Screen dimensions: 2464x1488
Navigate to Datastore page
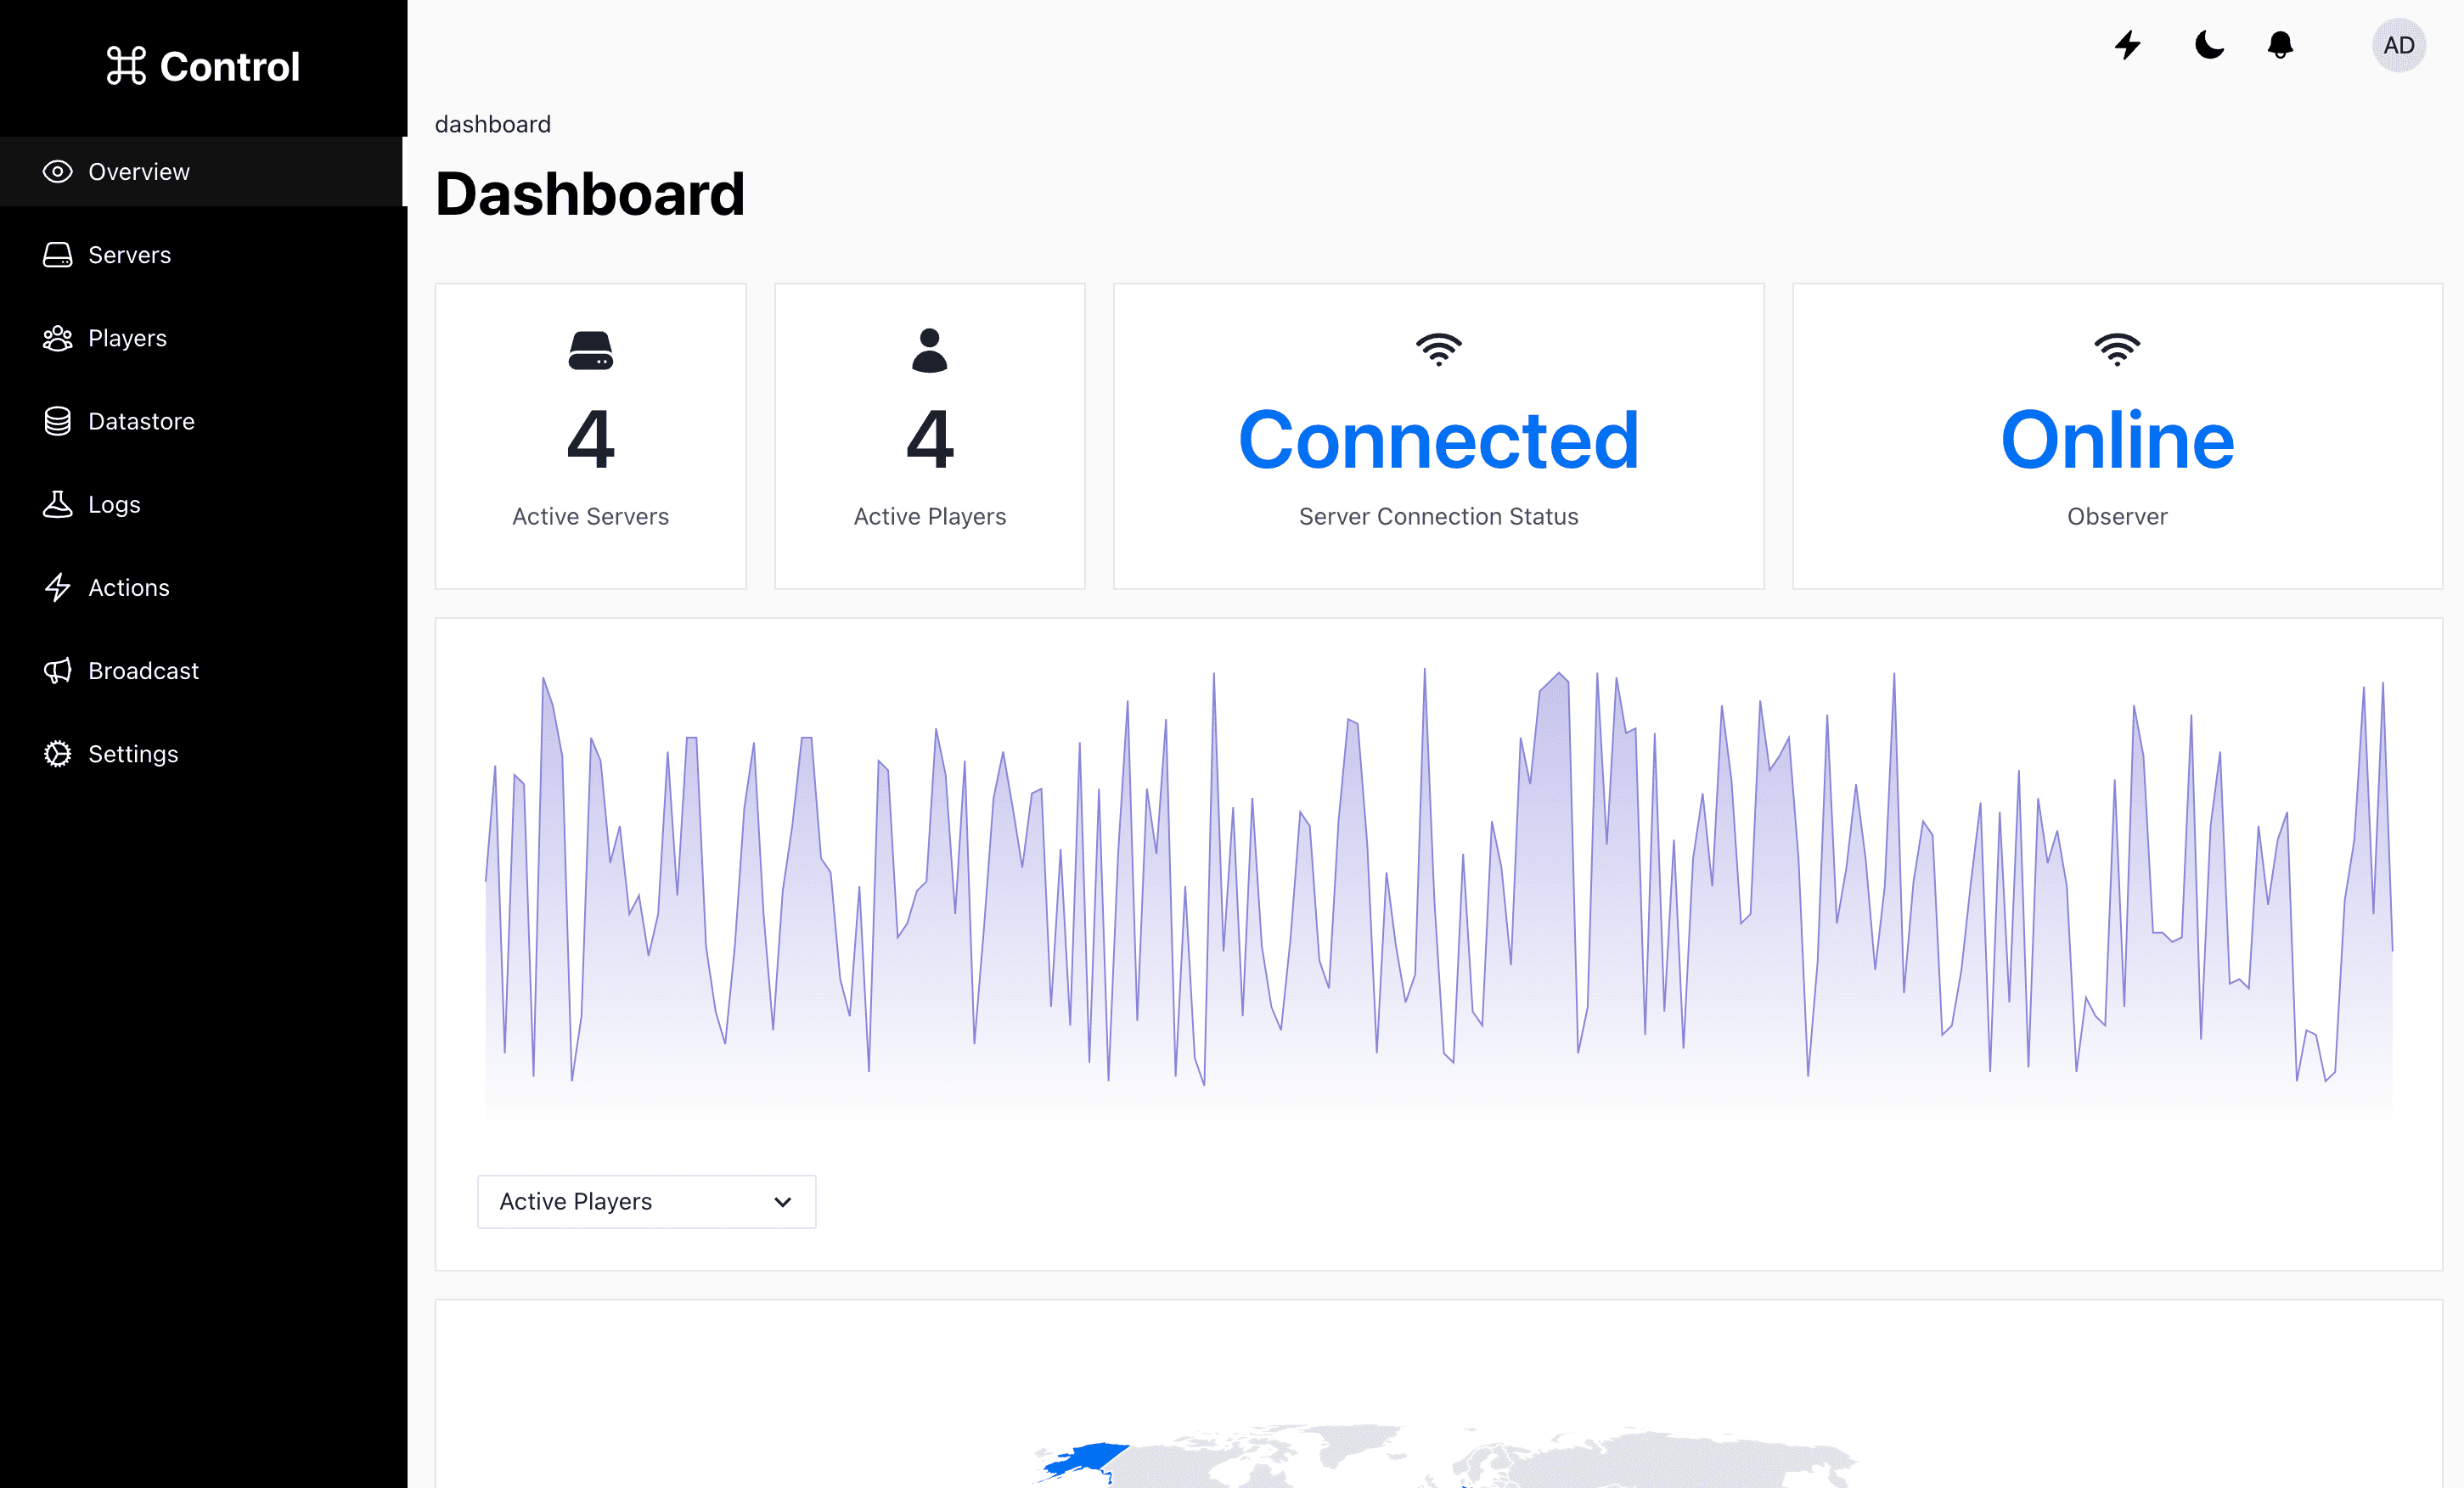tap(141, 421)
